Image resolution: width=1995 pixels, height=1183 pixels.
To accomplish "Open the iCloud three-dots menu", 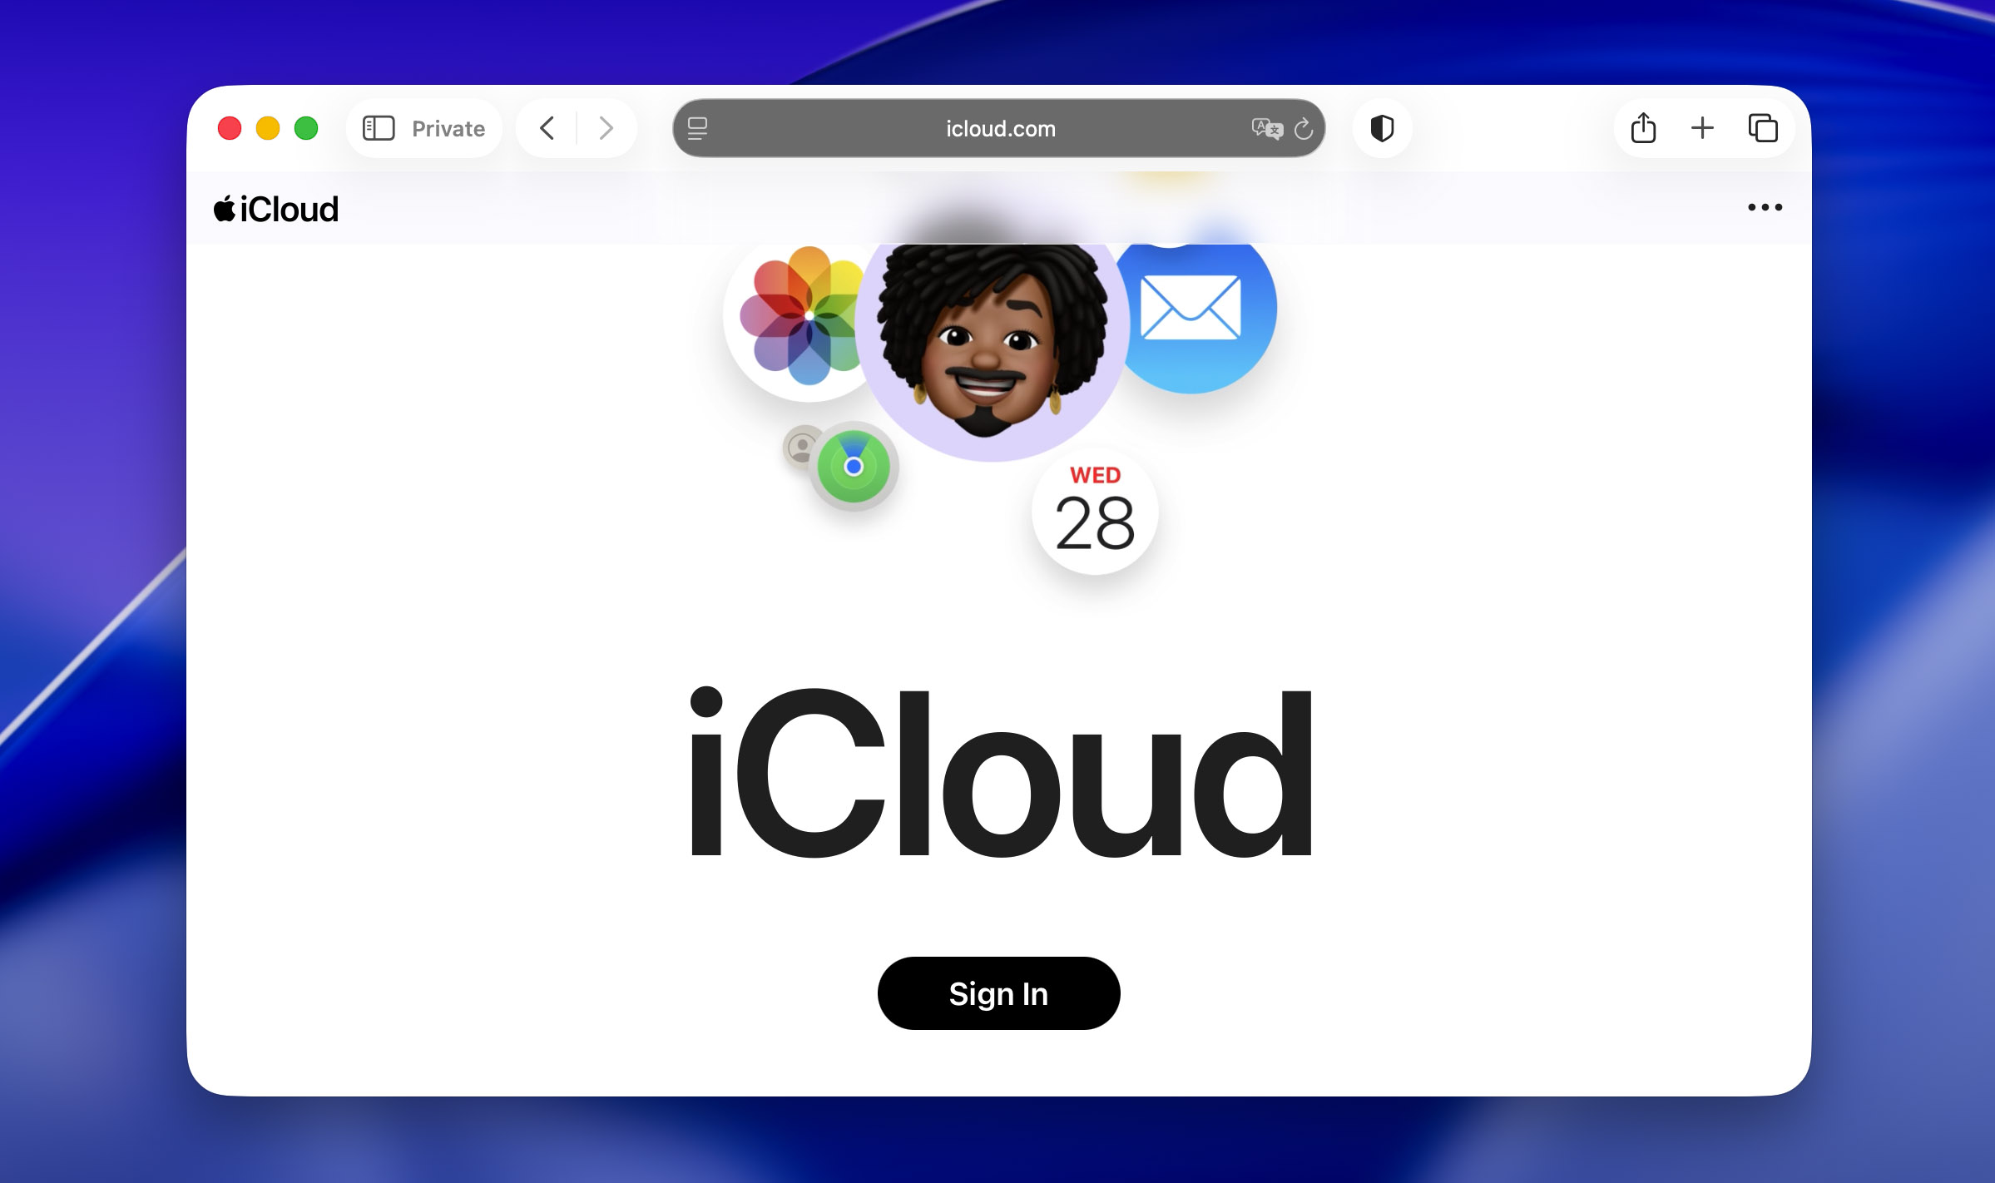I will [1765, 207].
